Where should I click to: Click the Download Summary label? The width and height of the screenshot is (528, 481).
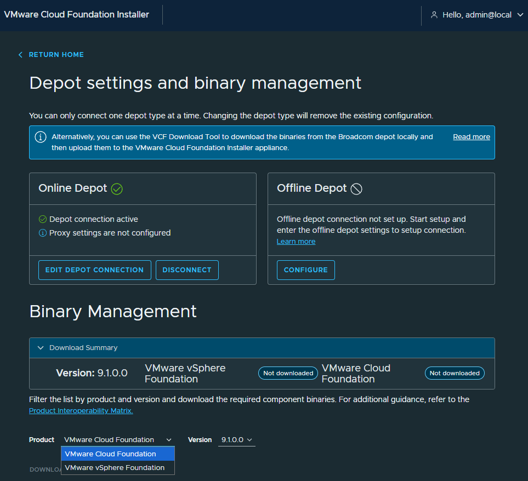83,348
